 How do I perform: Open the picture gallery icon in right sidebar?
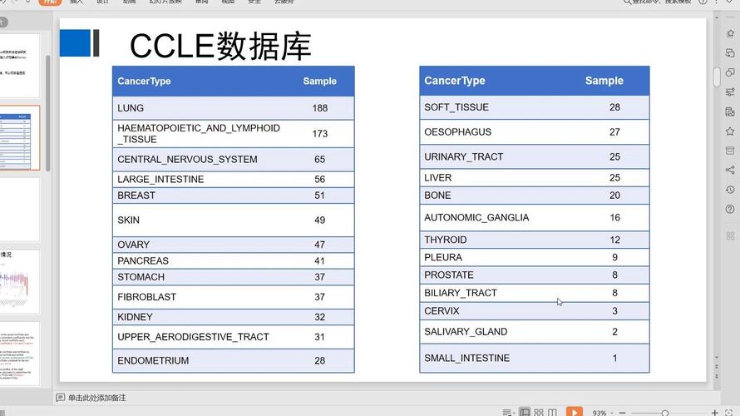(730, 112)
